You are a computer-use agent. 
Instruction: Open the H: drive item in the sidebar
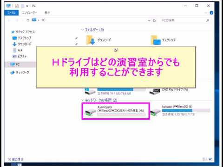tap(20, 50)
